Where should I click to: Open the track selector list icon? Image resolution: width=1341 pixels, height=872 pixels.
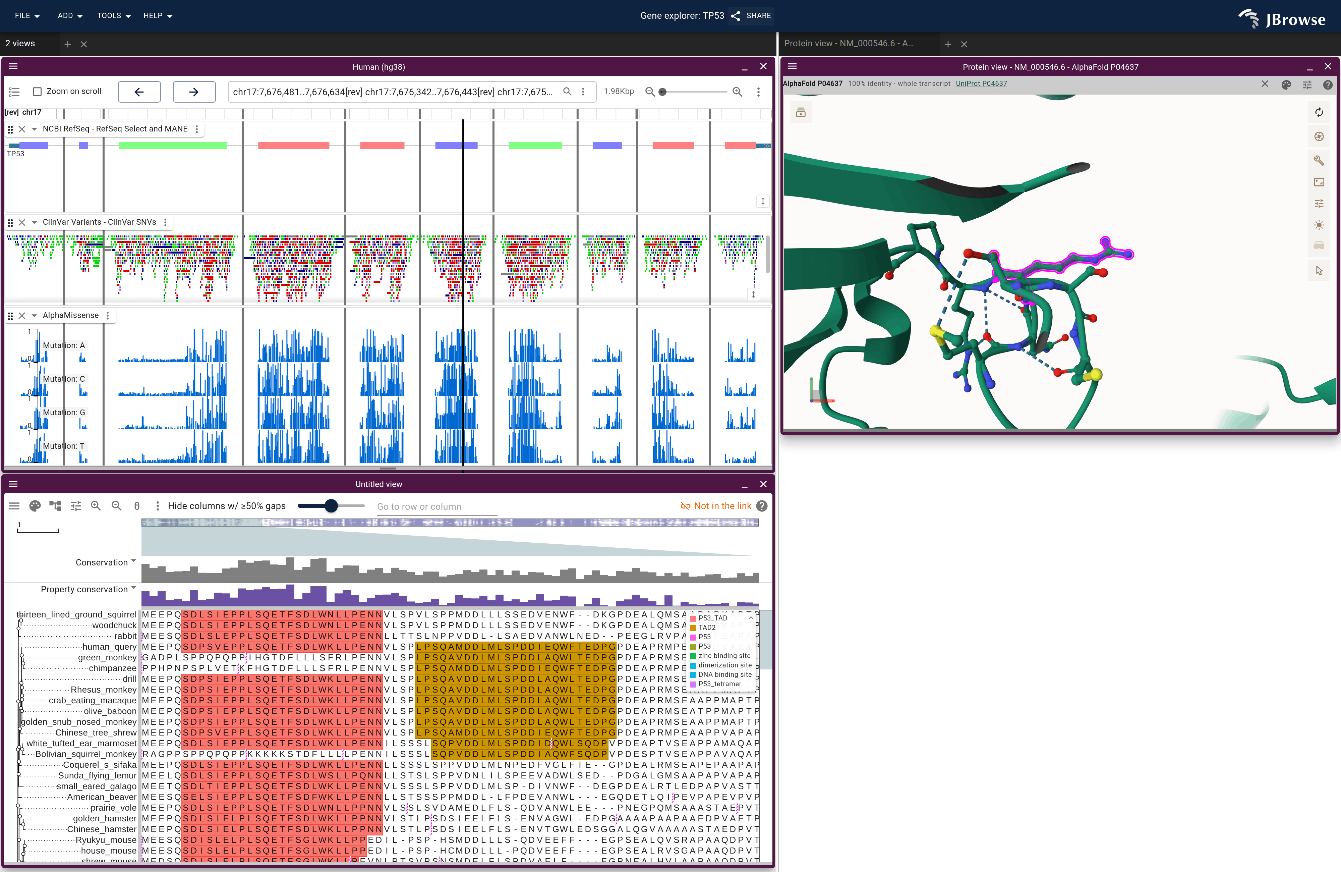pos(15,91)
